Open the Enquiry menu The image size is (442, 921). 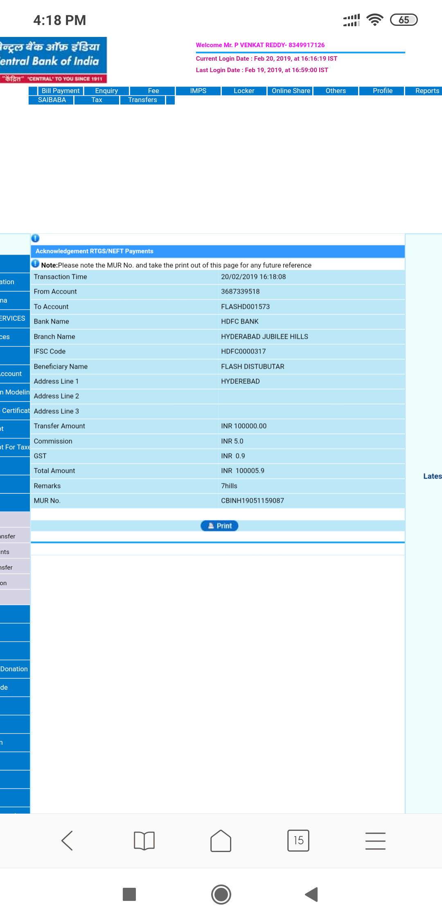(106, 91)
